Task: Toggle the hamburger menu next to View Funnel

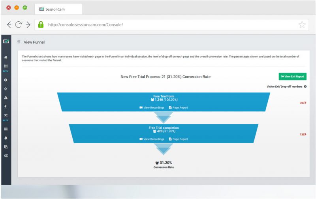Action: click(19, 42)
